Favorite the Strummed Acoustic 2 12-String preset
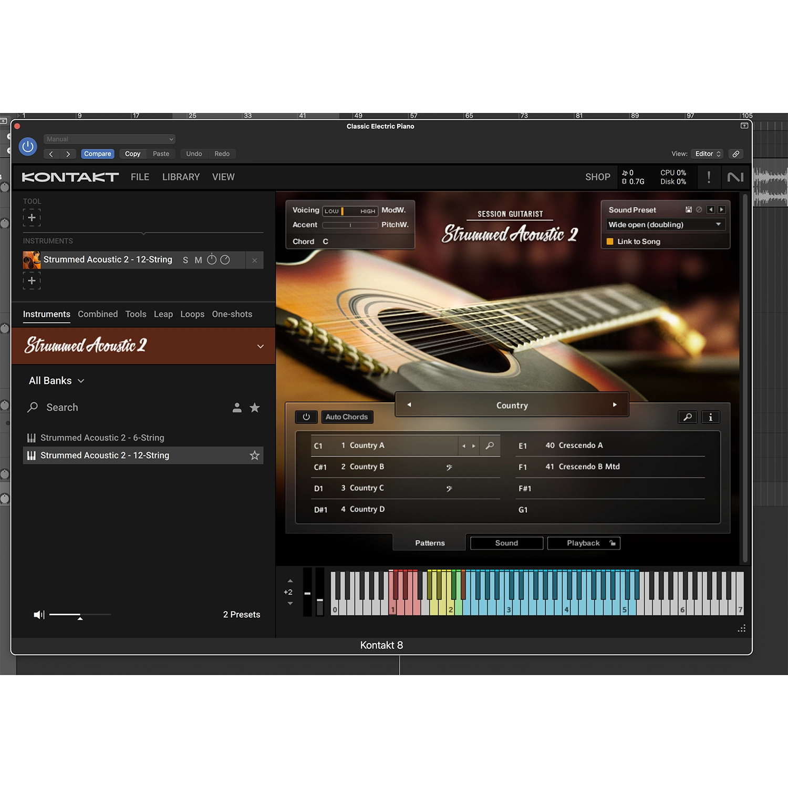788x788 pixels. click(255, 455)
